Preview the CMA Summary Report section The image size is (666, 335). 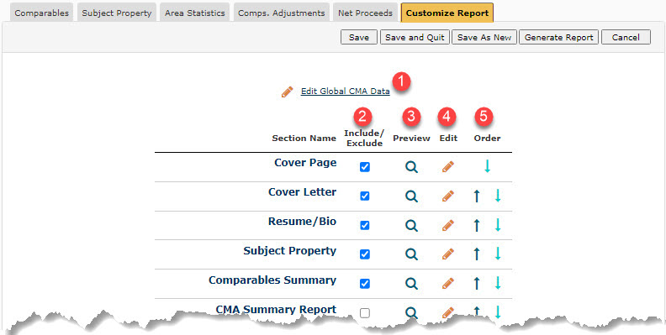411,313
